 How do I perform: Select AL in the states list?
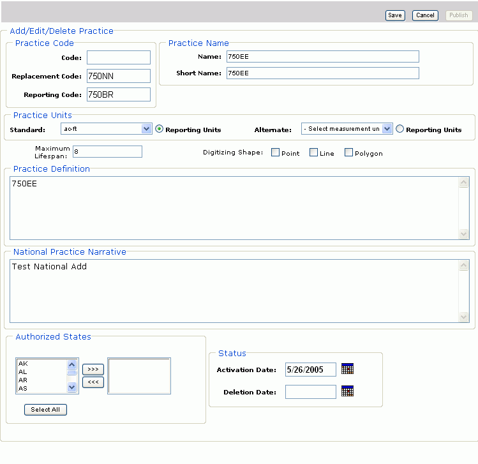click(41, 371)
